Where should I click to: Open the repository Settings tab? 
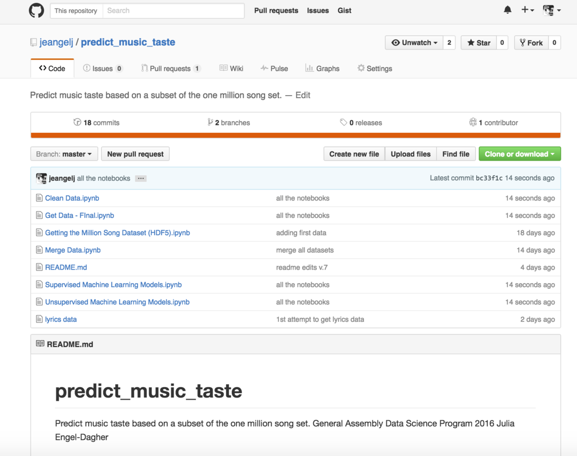tap(375, 68)
